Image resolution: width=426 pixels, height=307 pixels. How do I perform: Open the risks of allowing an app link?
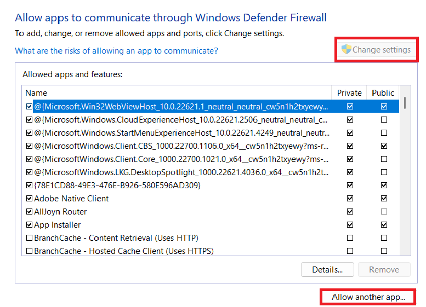[116, 51]
